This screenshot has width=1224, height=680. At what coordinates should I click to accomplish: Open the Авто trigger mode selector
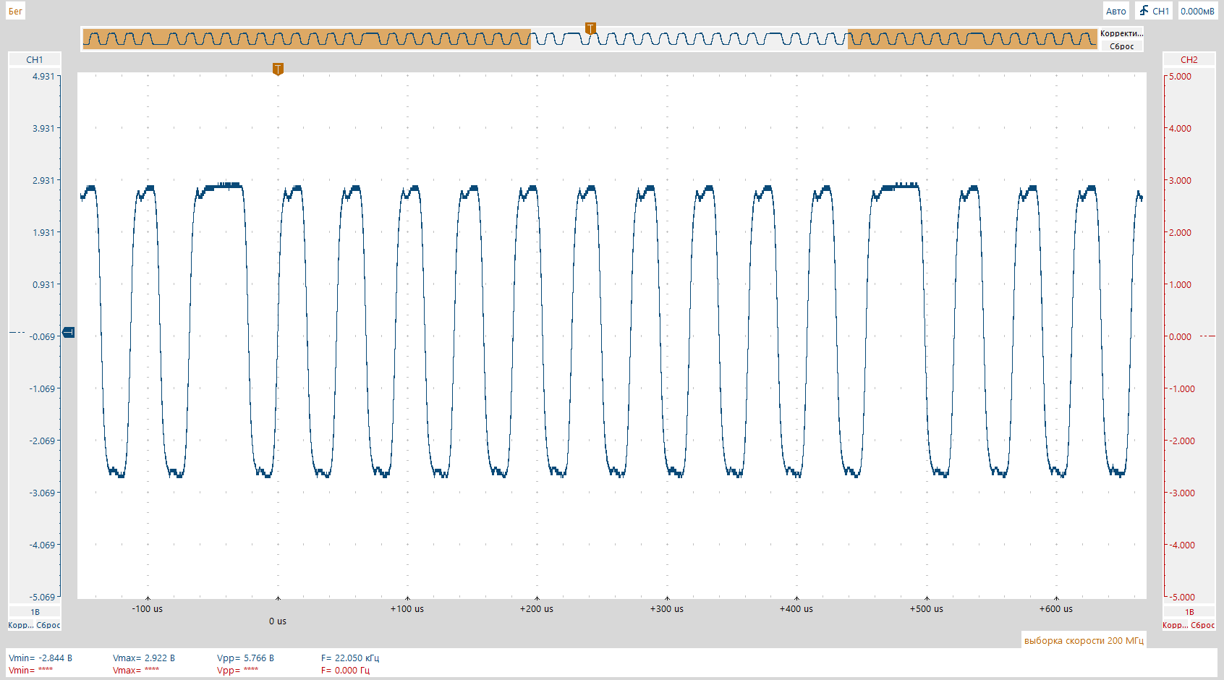click(x=1115, y=11)
